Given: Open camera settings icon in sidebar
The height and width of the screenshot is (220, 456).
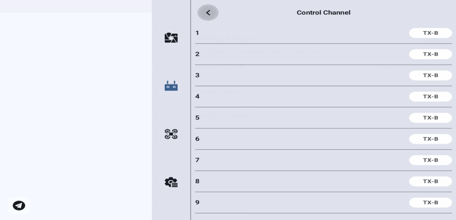Looking at the screenshot, I should click(x=171, y=38).
